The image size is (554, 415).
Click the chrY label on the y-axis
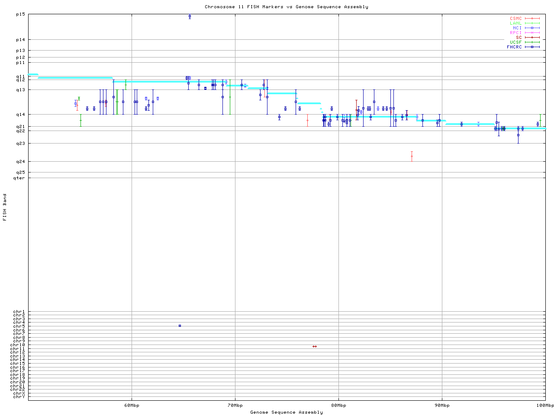(19, 396)
